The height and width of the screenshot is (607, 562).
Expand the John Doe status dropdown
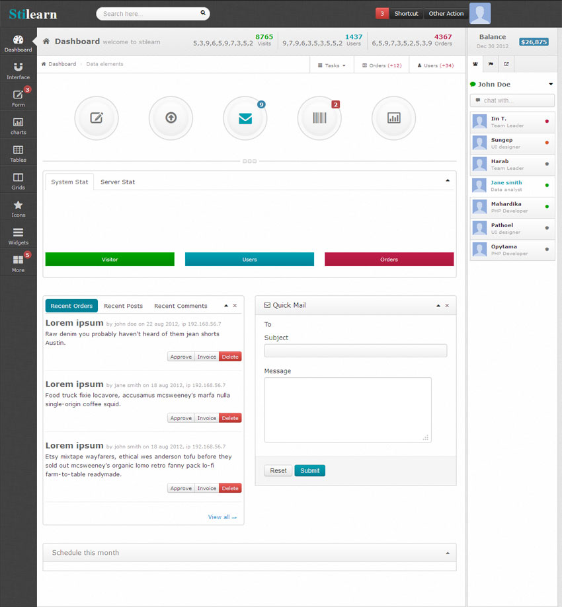[551, 85]
